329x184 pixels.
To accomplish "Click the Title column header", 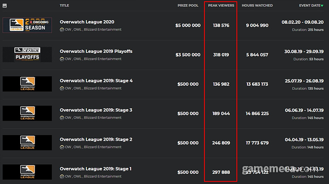I will tap(64, 6).
